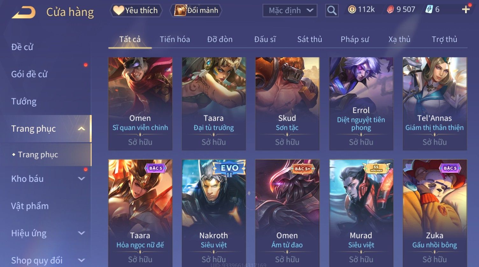The width and height of the screenshot is (479, 267).
Task: Click the heart icon in Yêu thích
Action: pos(118,11)
